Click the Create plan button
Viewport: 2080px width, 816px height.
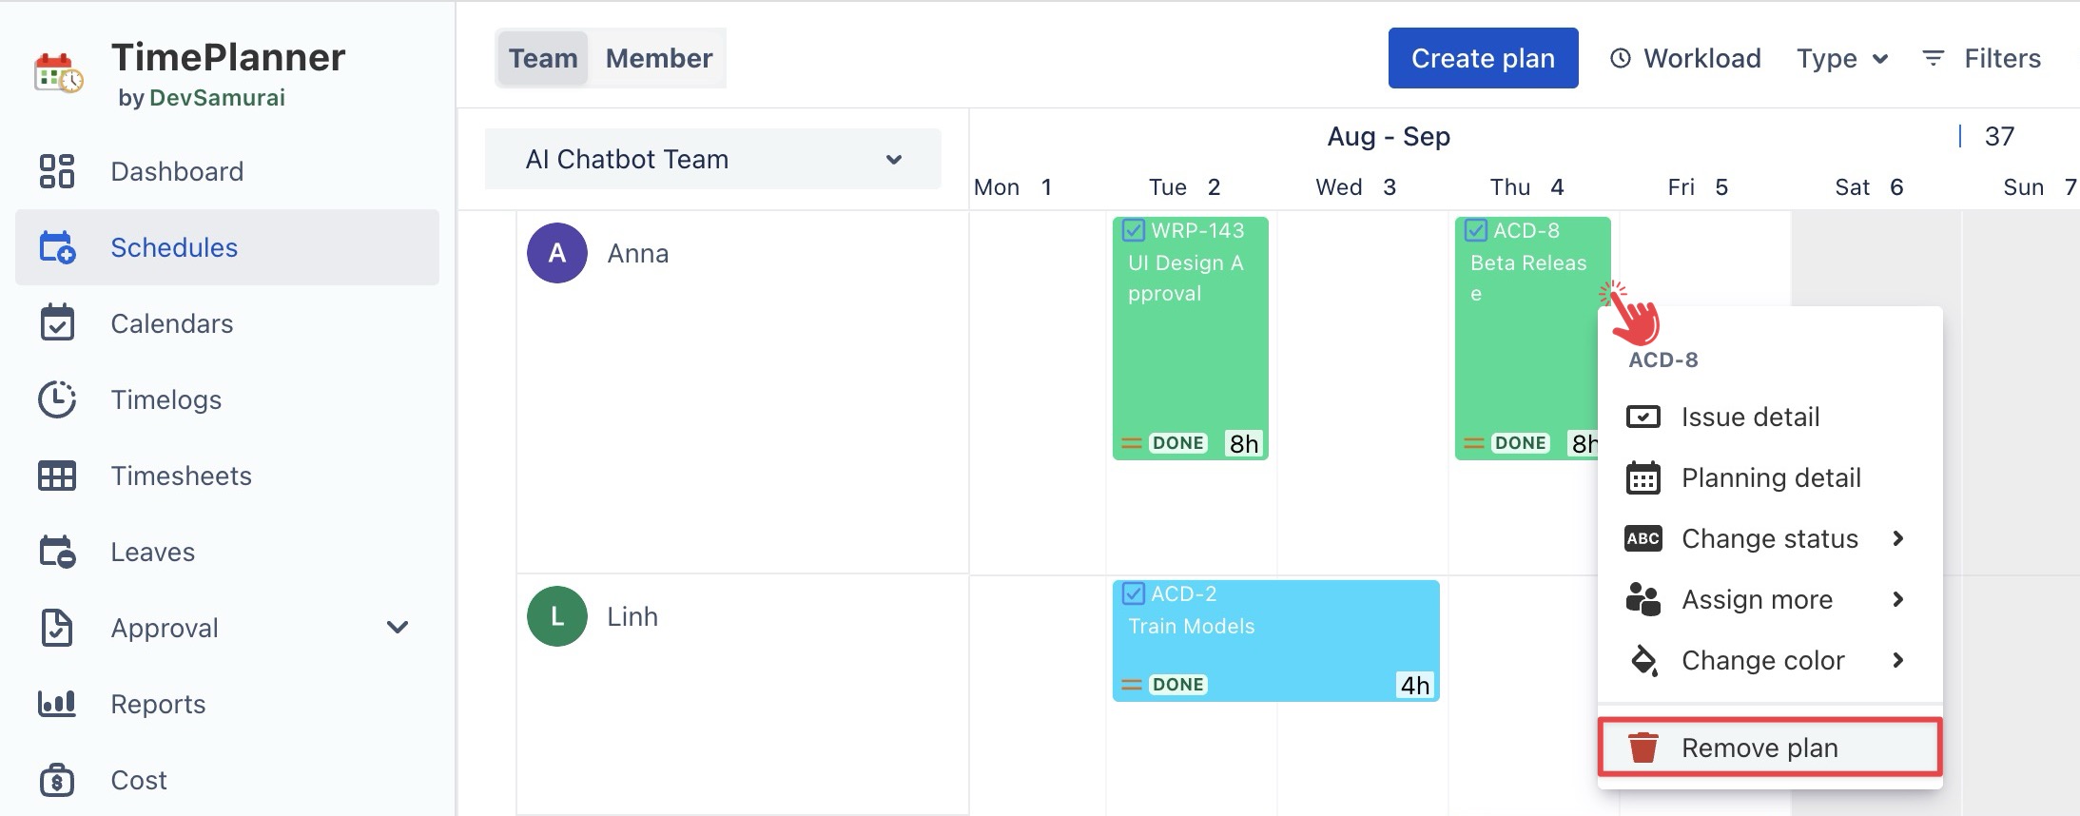[1482, 58]
